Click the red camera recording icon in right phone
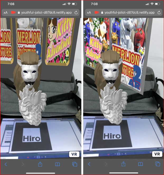Screen dimensions: 164x175 pos(97,12)
